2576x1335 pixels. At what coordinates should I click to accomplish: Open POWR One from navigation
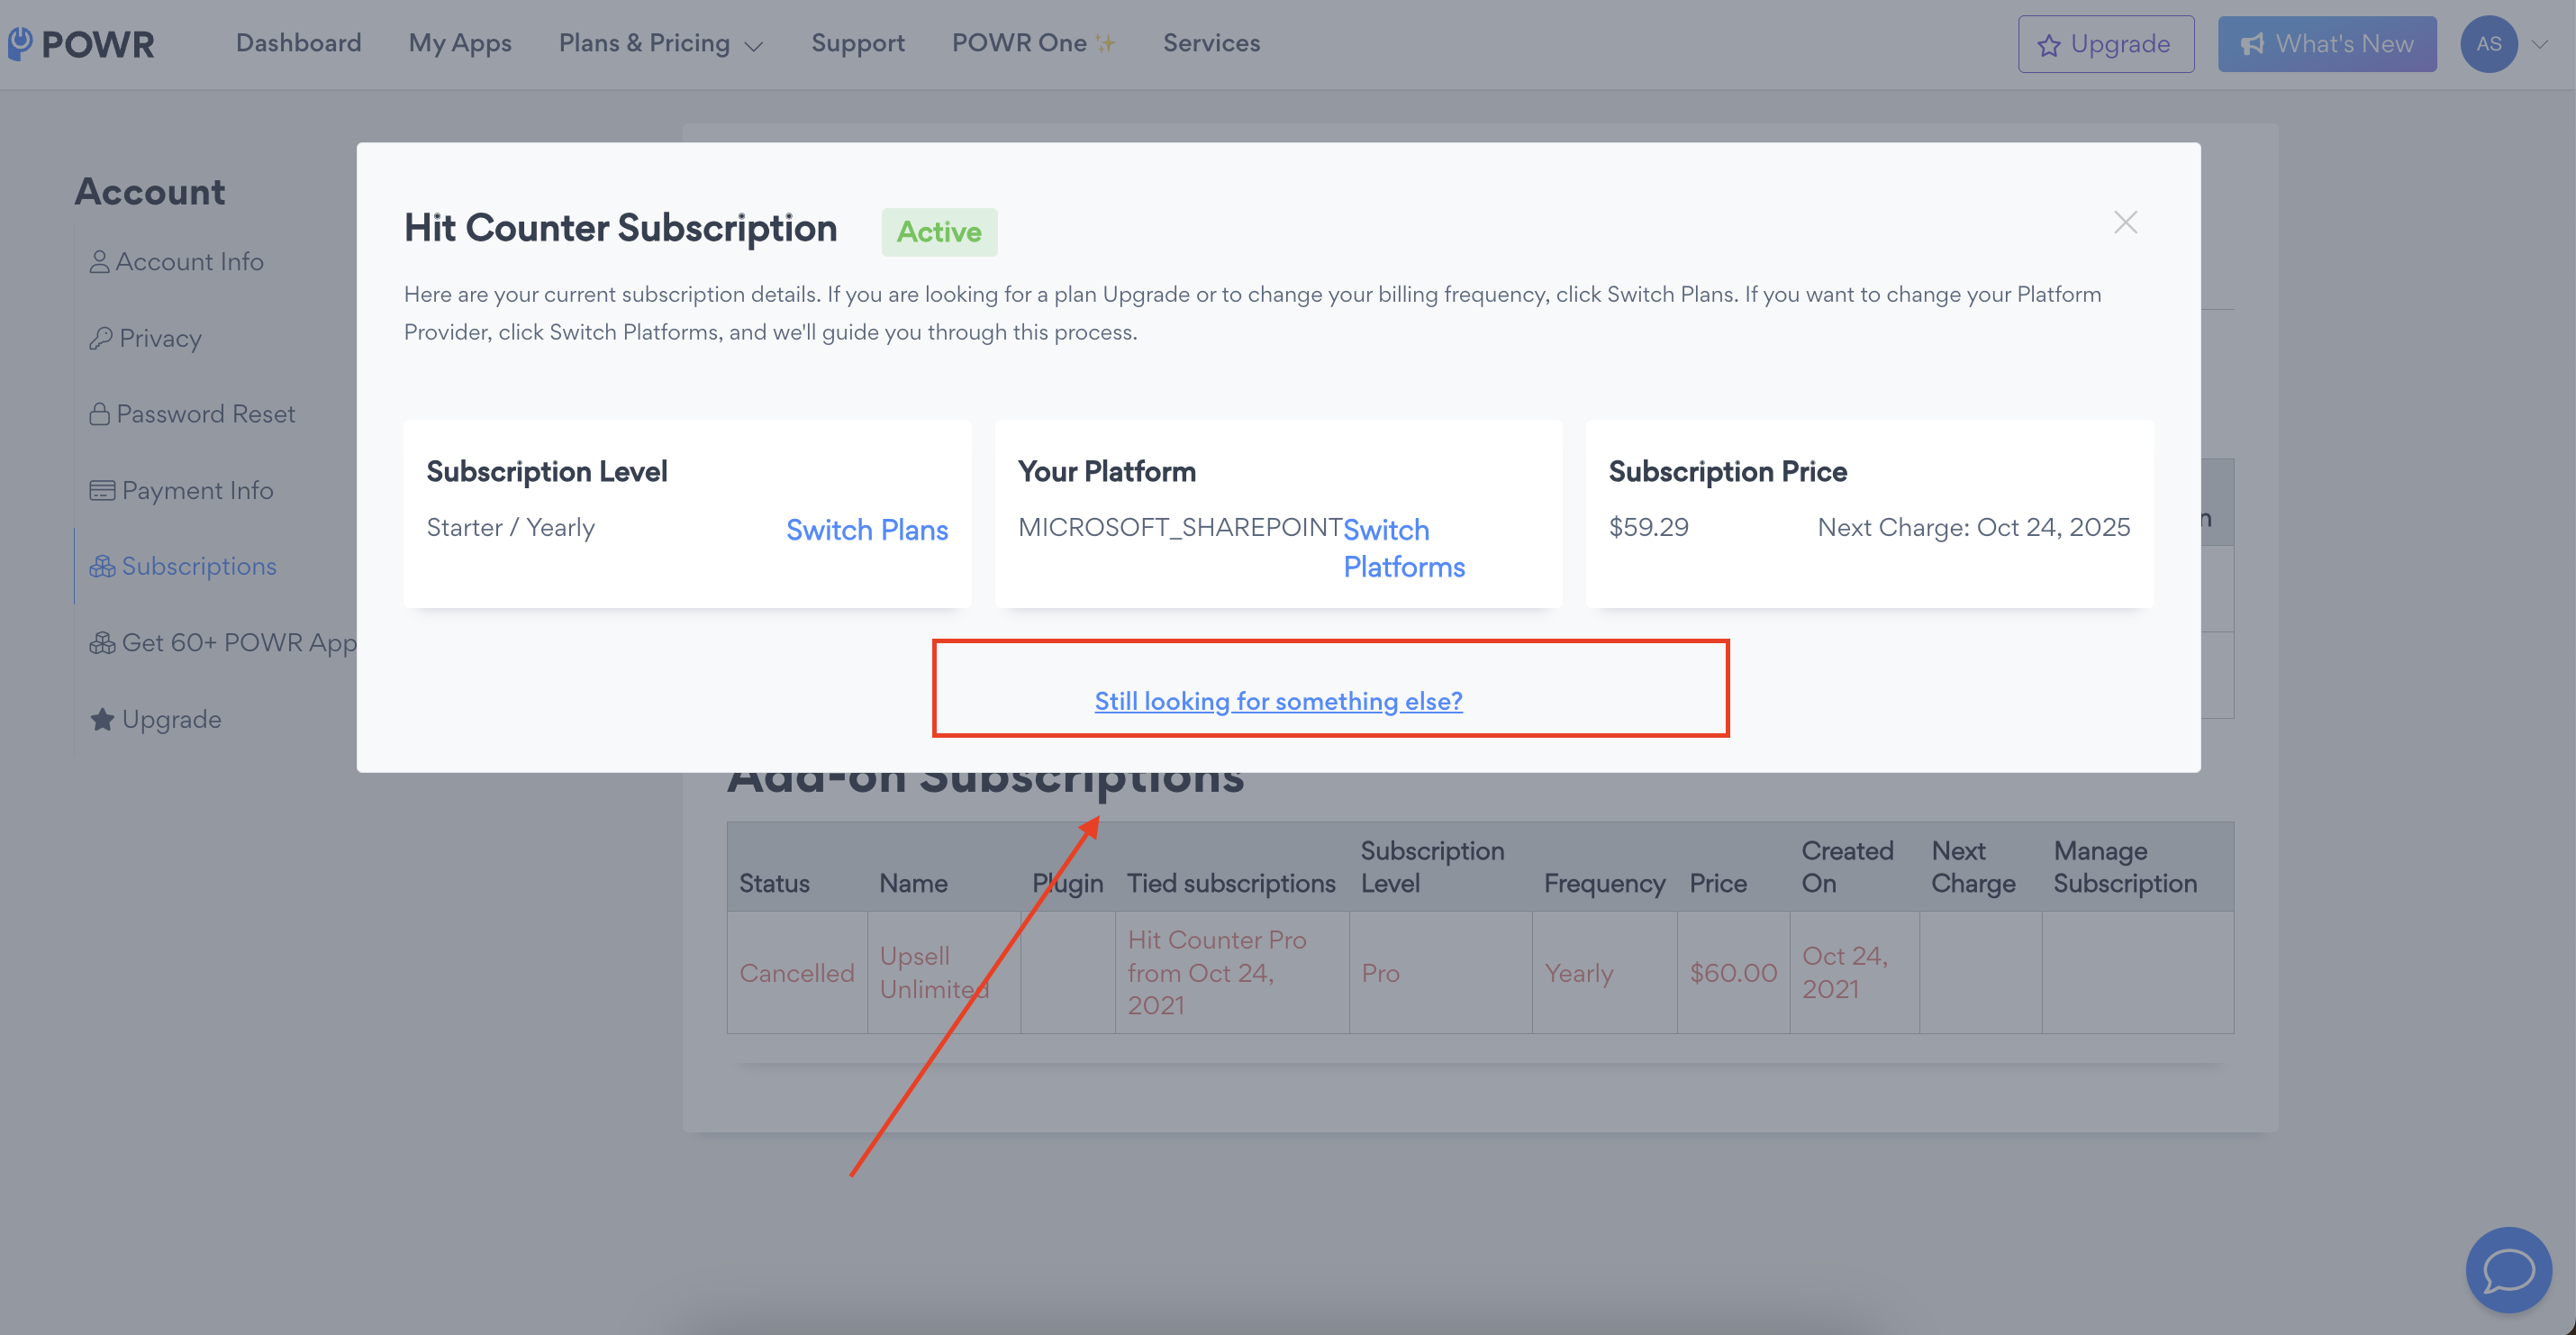[1033, 43]
